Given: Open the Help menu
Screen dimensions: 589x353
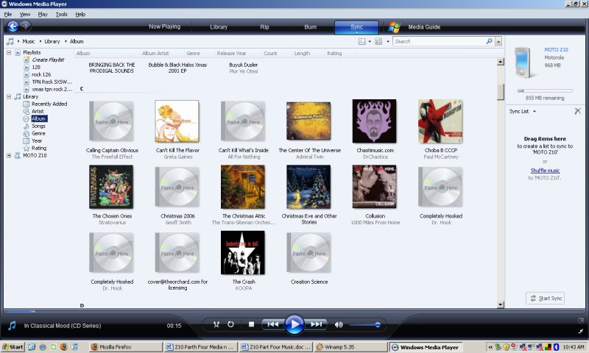Looking at the screenshot, I should pos(80,14).
